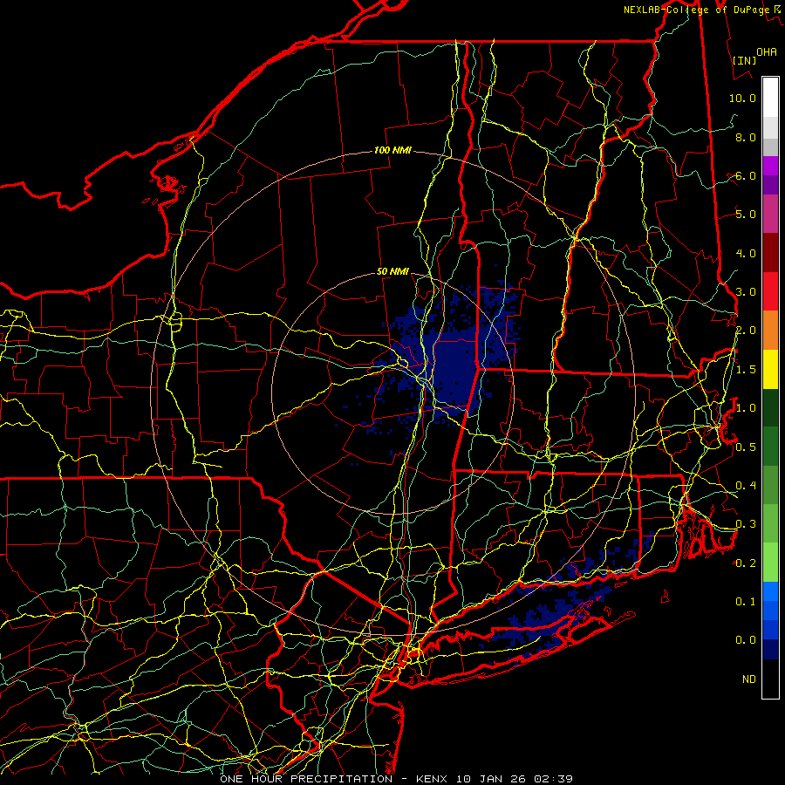785x785 pixels.
Task: Pick the bright red legend swatch
Action: tap(770, 291)
